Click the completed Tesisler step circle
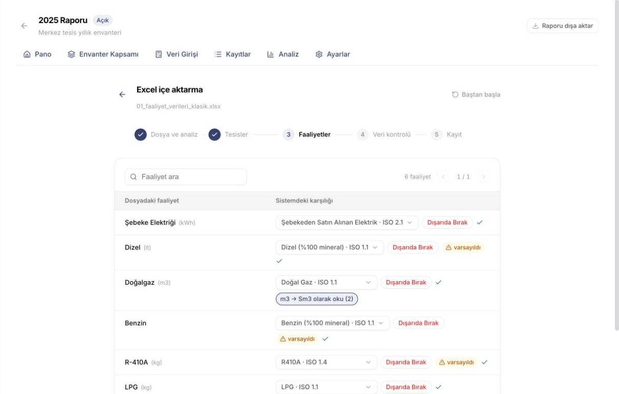 215,134
